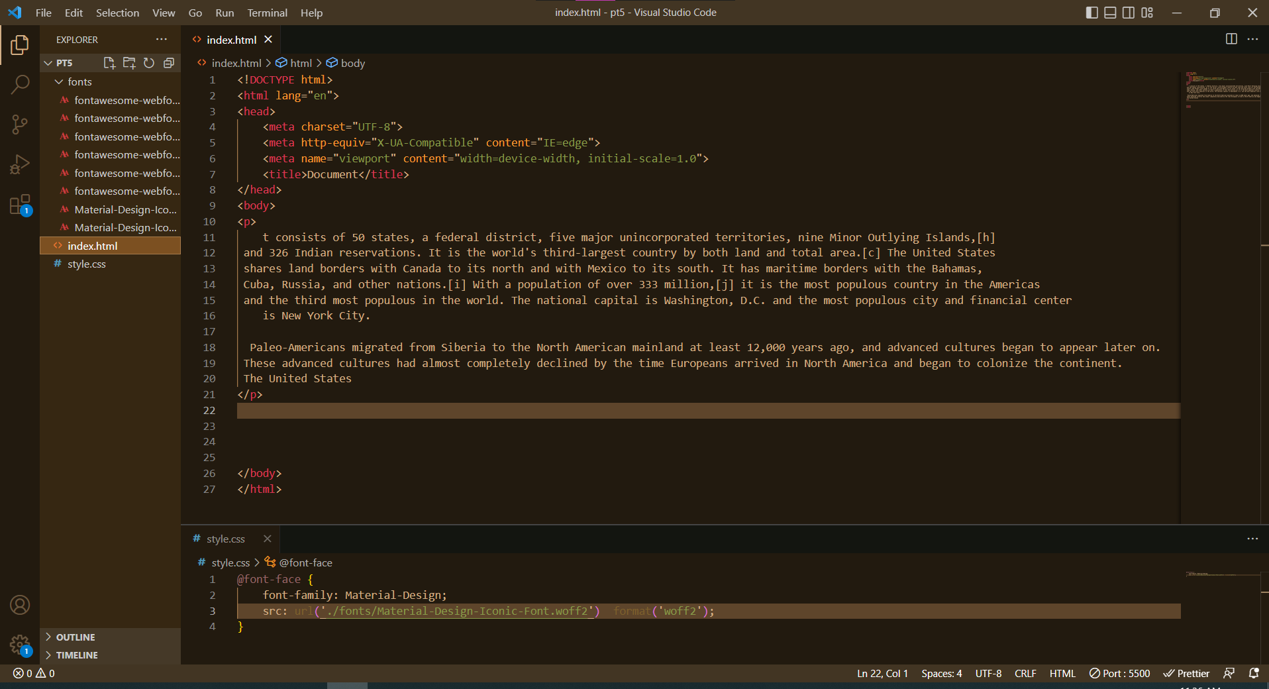
Task: Open notifications bell in status bar
Action: click(1254, 673)
